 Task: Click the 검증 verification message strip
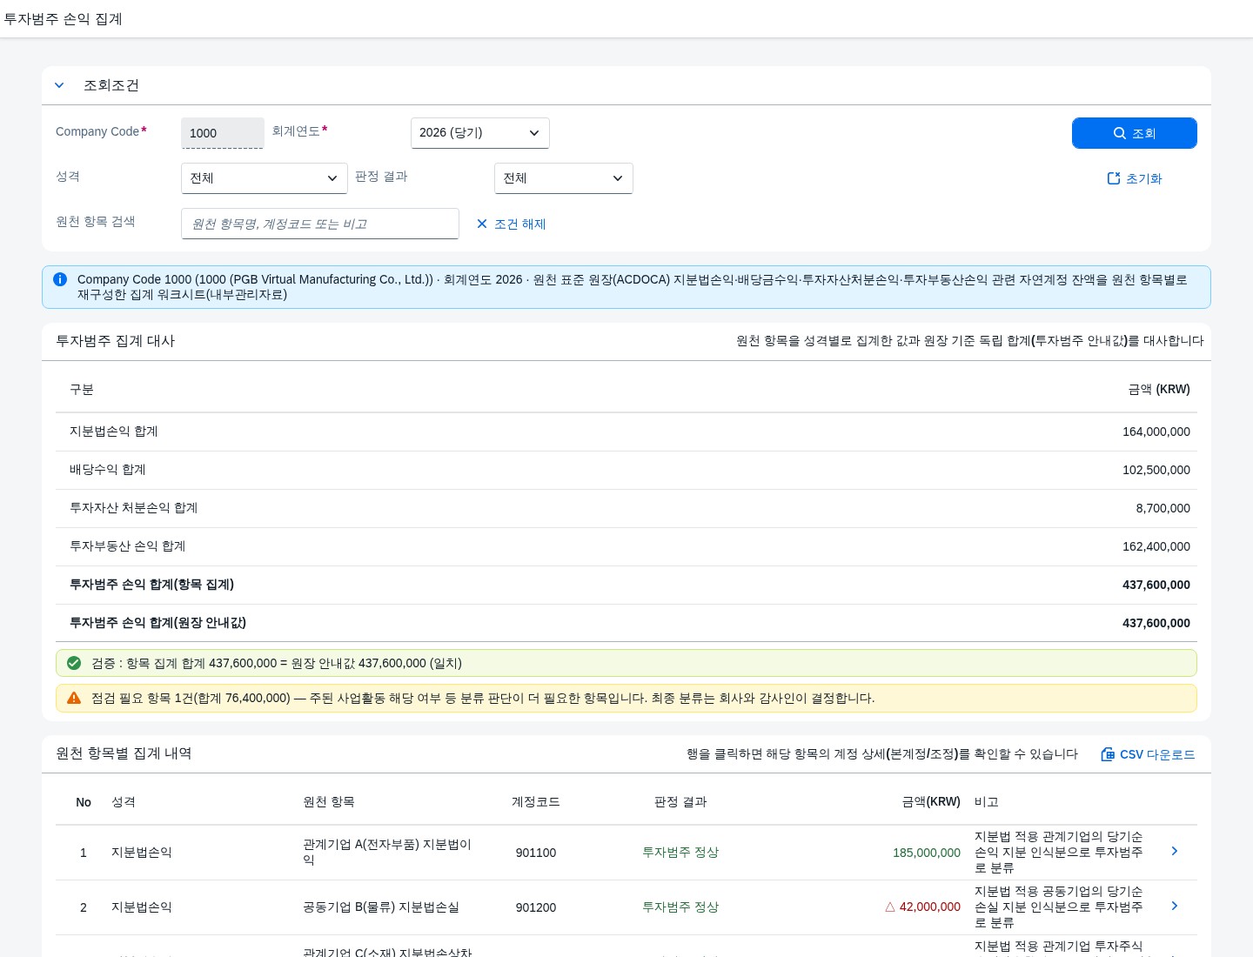click(x=626, y=663)
